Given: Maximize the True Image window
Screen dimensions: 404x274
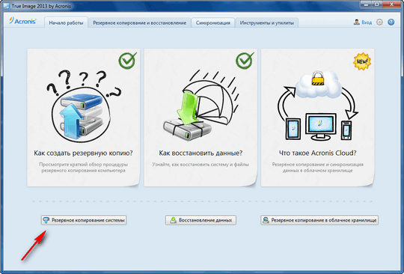Looking at the screenshot, I should [377, 4].
